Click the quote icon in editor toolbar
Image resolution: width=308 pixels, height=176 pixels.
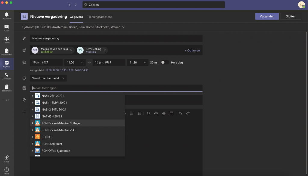148,113
